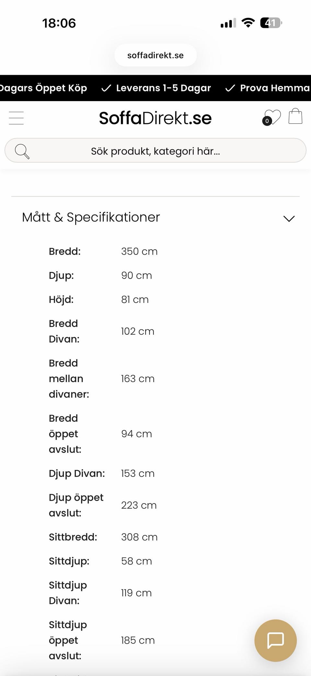Focus the Sök produkt search field
311x676 pixels.
[x=155, y=151]
